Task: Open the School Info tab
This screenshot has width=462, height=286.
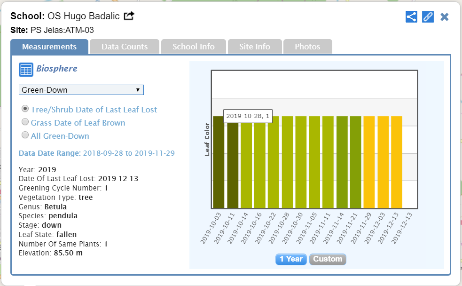Action: coord(193,47)
